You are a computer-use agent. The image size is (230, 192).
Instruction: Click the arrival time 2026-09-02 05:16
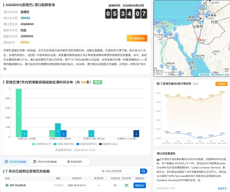(x=77, y=185)
